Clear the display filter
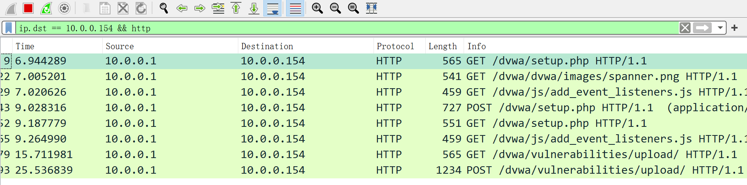This screenshot has height=185, width=747. click(685, 28)
